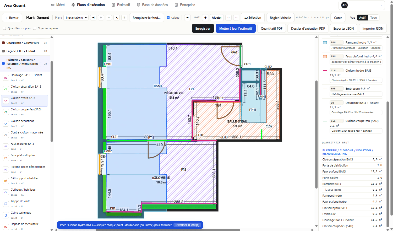393x231 pixels.
Task: Click the Ava Quant logo
Action: coord(15,6)
